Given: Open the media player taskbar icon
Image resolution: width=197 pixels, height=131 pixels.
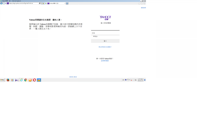Looking at the screenshot, I should [12, 80].
